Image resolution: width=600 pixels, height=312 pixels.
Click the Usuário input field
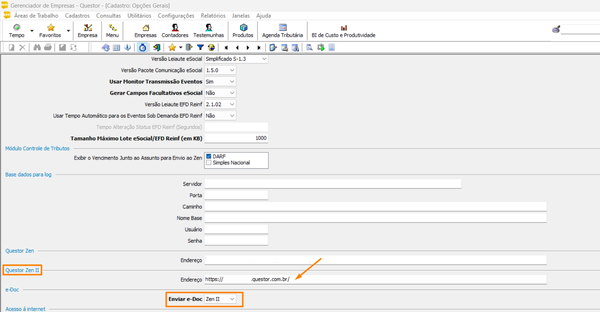(x=236, y=229)
